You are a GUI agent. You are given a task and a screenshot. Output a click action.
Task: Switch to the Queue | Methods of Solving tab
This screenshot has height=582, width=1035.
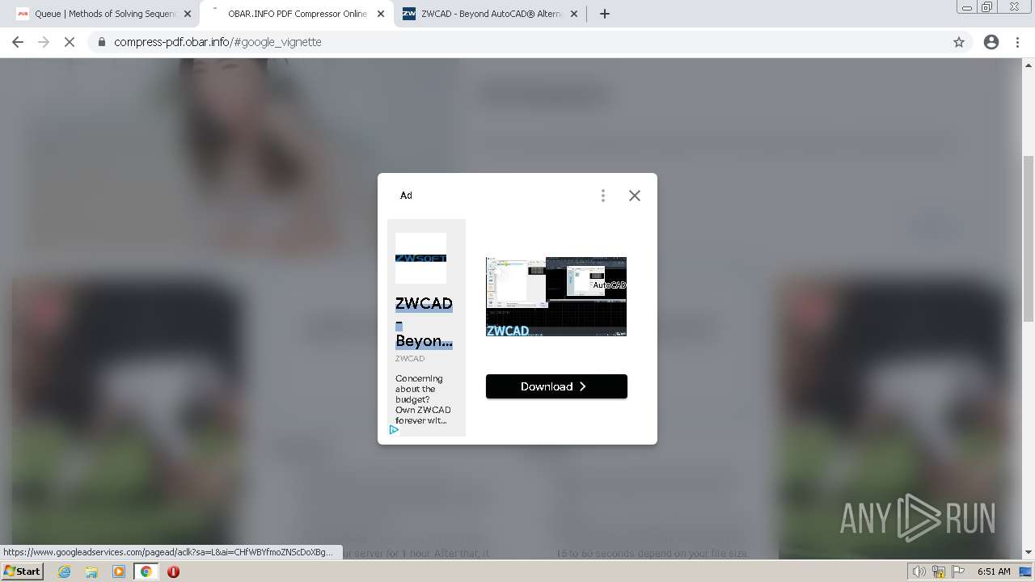(x=104, y=14)
